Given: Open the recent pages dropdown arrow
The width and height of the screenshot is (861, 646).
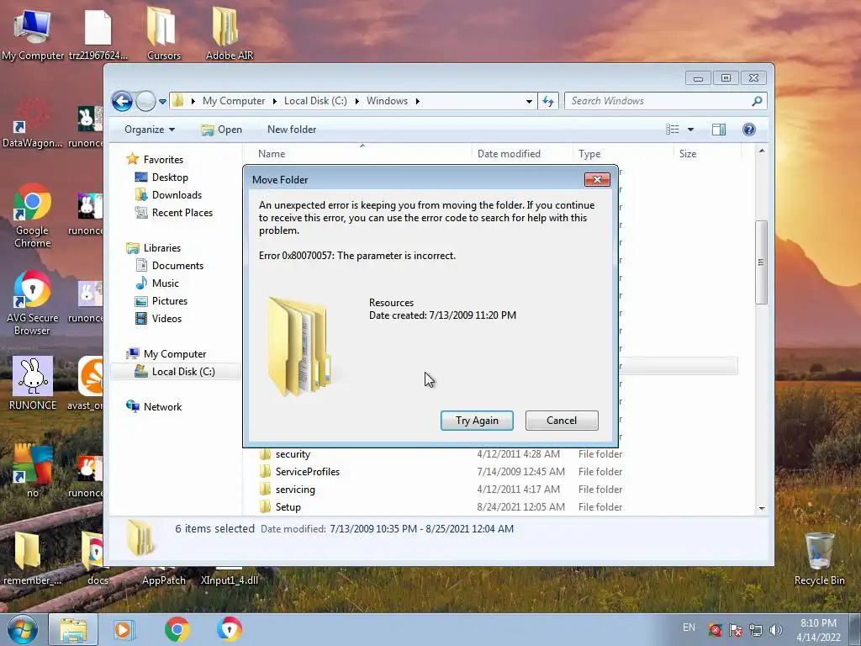Looking at the screenshot, I should (x=162, y=102).
